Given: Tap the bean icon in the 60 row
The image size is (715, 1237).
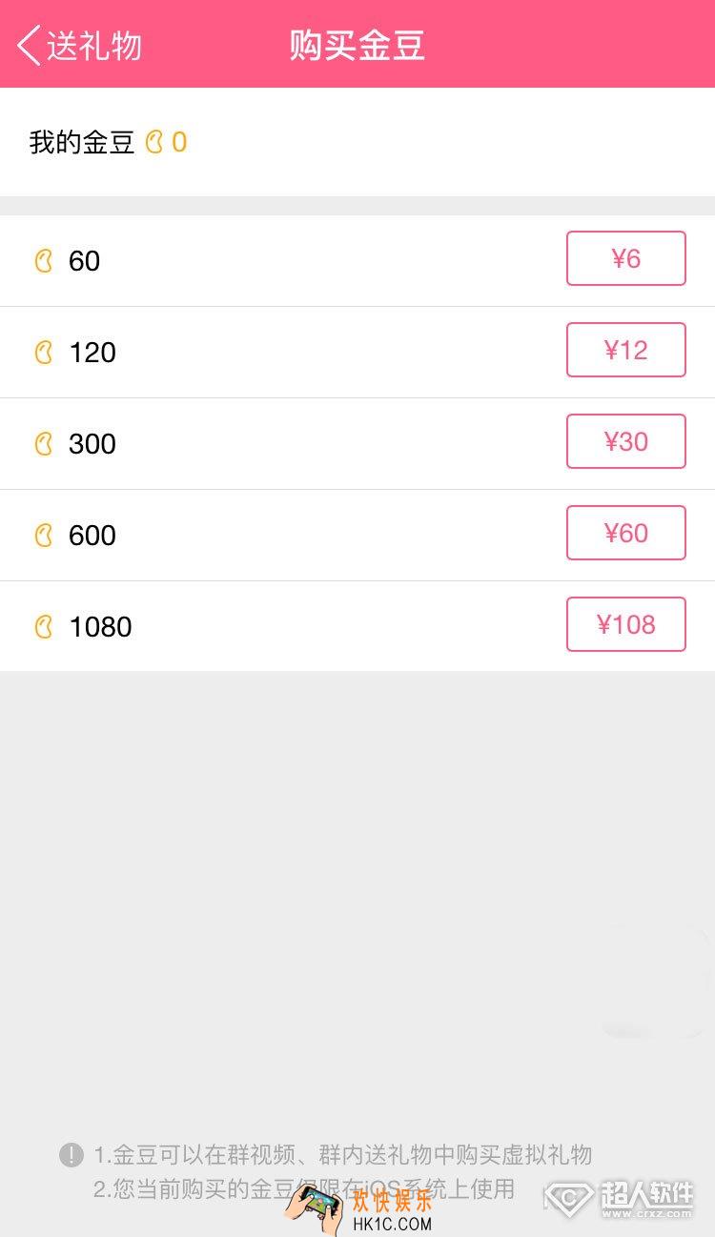Looking at the screenshot, I should (x=44, y=260).
